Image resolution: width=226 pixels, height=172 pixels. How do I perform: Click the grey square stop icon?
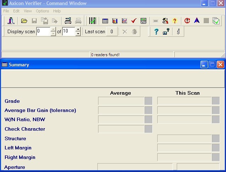[x=206, y=21]
